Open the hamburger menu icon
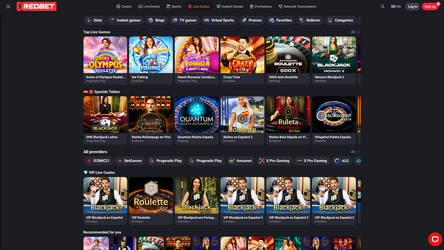Image resolution: width=444 pixels, height=250 pixels. tap(8, 6)
